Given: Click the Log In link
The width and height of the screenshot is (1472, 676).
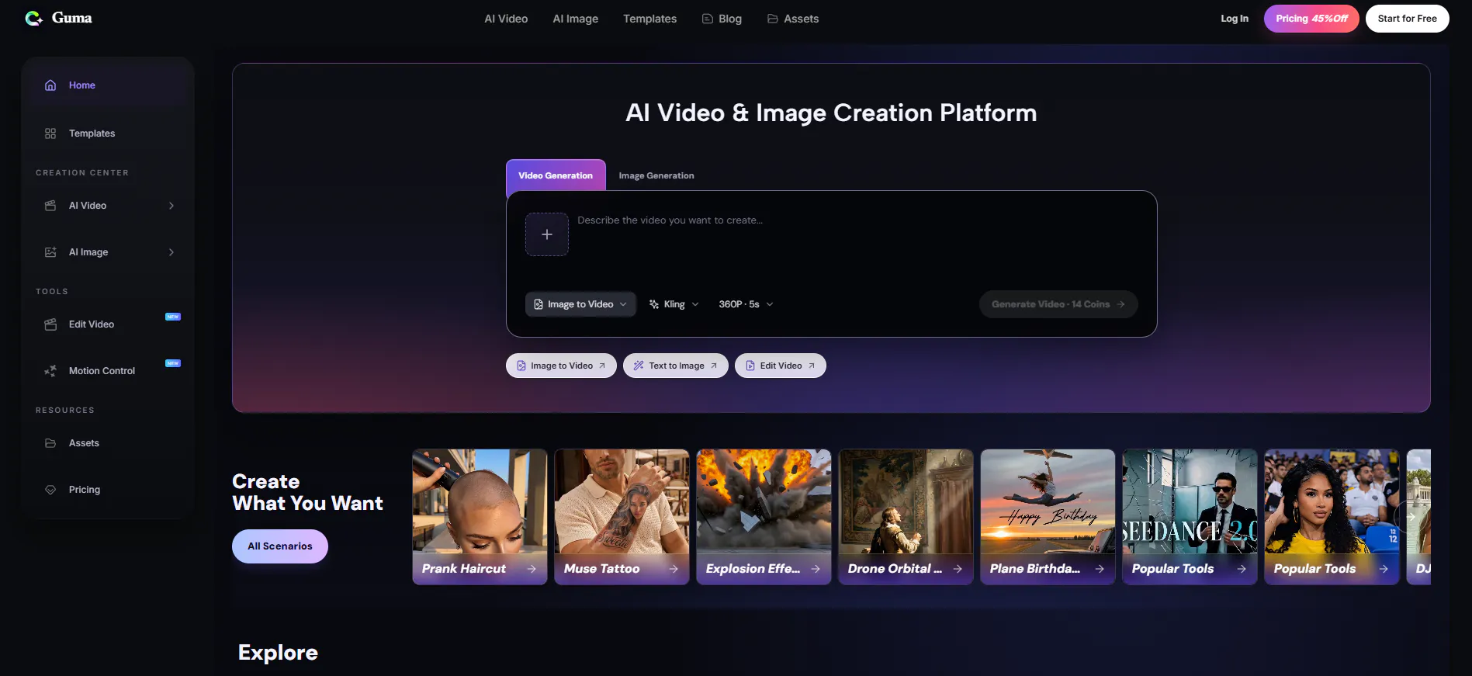Looking at the screenshot, I should 1235,19.
